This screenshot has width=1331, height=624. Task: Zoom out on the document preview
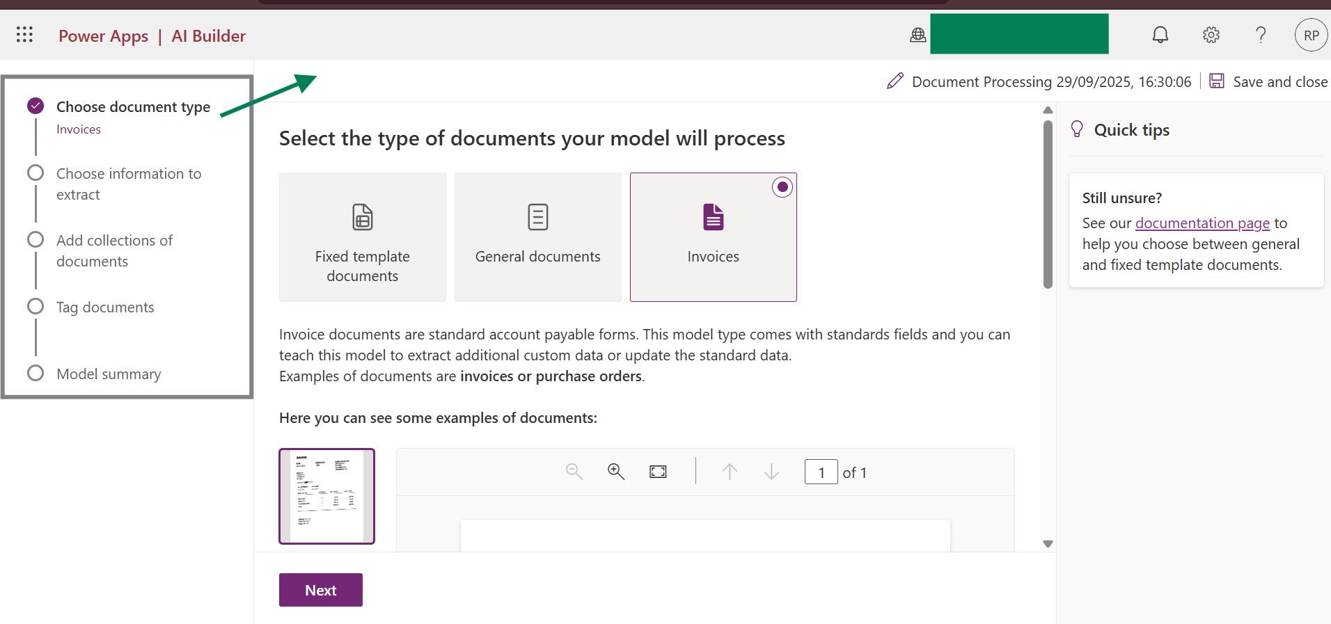point(574,472)
